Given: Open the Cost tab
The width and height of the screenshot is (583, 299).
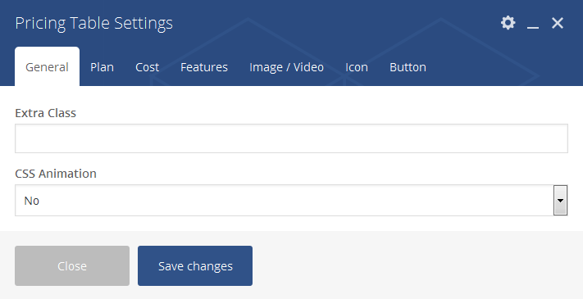Looking at the screenshot, I should (148, 67).
